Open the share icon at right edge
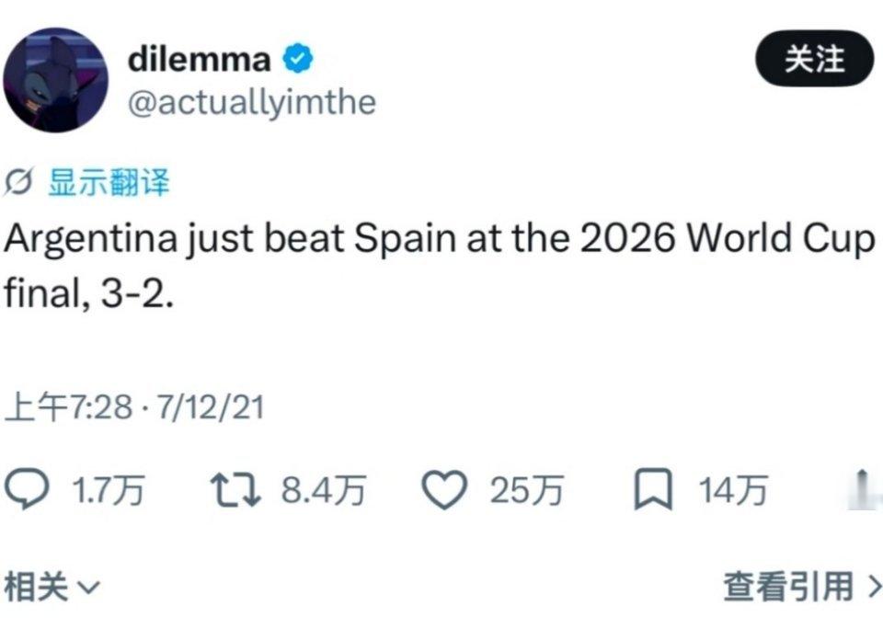 coord(864,488)
